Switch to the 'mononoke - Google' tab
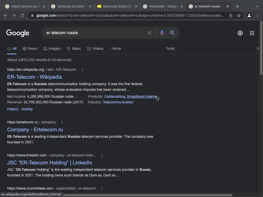 click(x=163, y=6)
